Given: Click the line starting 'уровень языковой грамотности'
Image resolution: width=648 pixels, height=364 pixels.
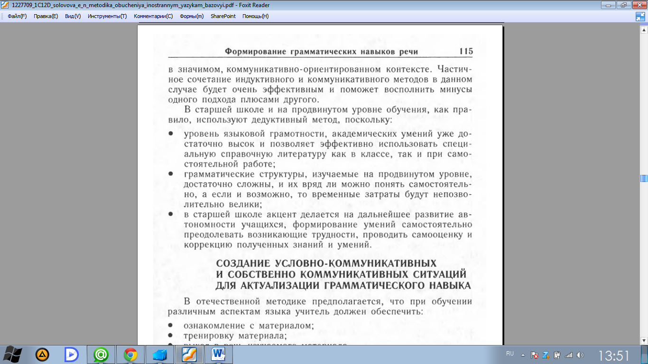Looking at the screenshot, I should click(x=328, y=134).
